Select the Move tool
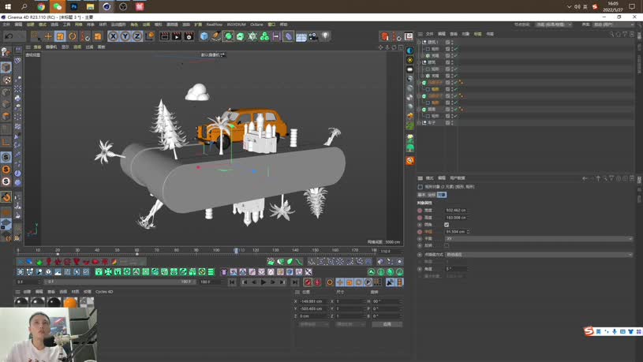This screenshot has width=643, height=362. click(x=48, y=36)
